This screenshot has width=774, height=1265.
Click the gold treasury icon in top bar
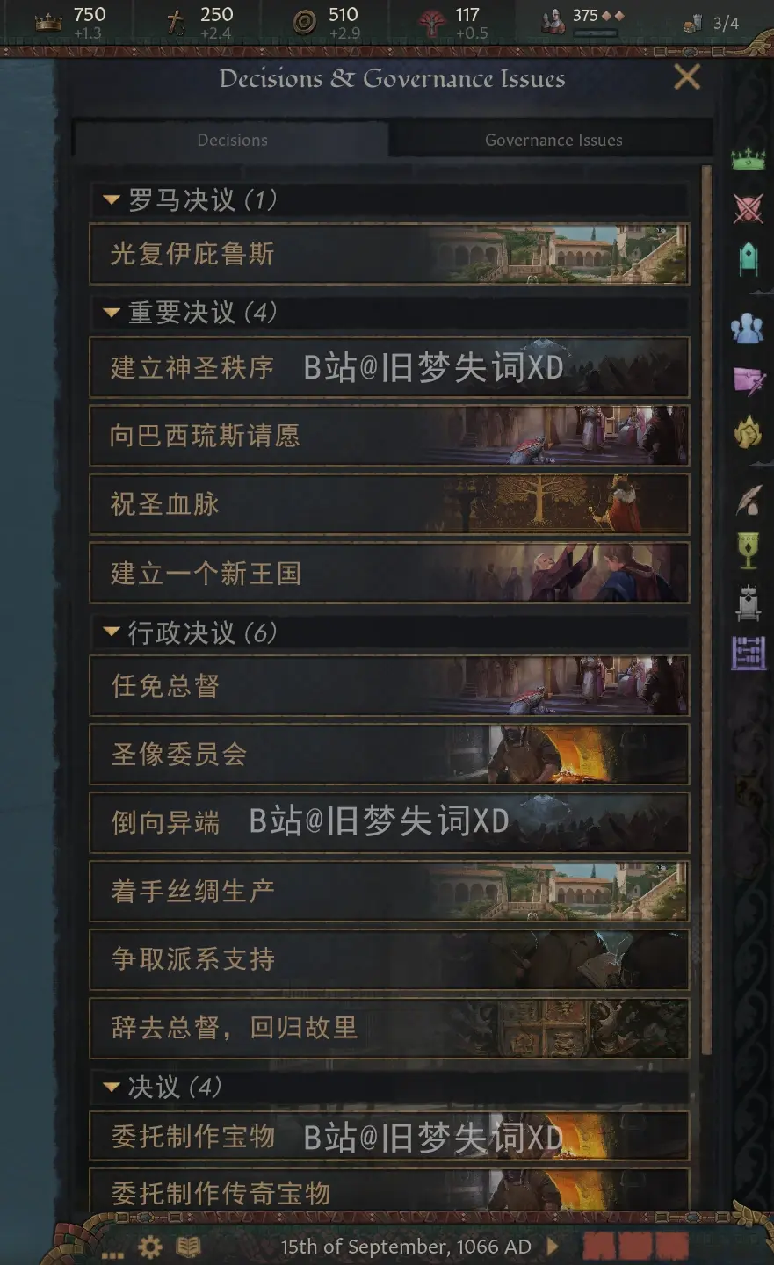coord(48,22)
